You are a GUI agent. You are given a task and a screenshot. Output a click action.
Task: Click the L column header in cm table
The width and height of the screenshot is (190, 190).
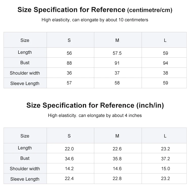[164, 40]
